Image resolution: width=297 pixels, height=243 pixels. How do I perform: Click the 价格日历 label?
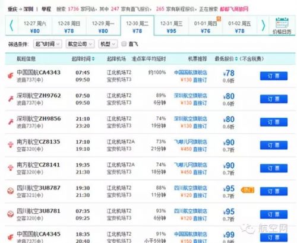coord(282,31)
